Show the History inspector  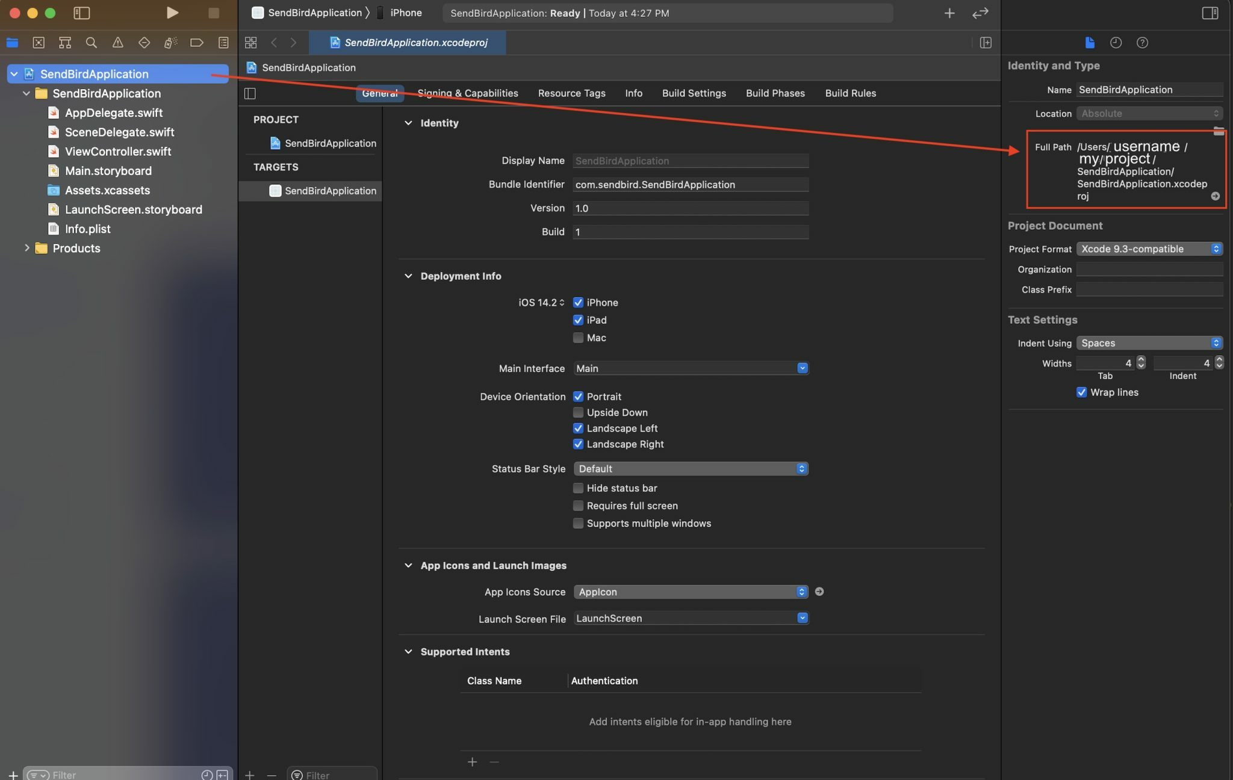point(1116,43)
